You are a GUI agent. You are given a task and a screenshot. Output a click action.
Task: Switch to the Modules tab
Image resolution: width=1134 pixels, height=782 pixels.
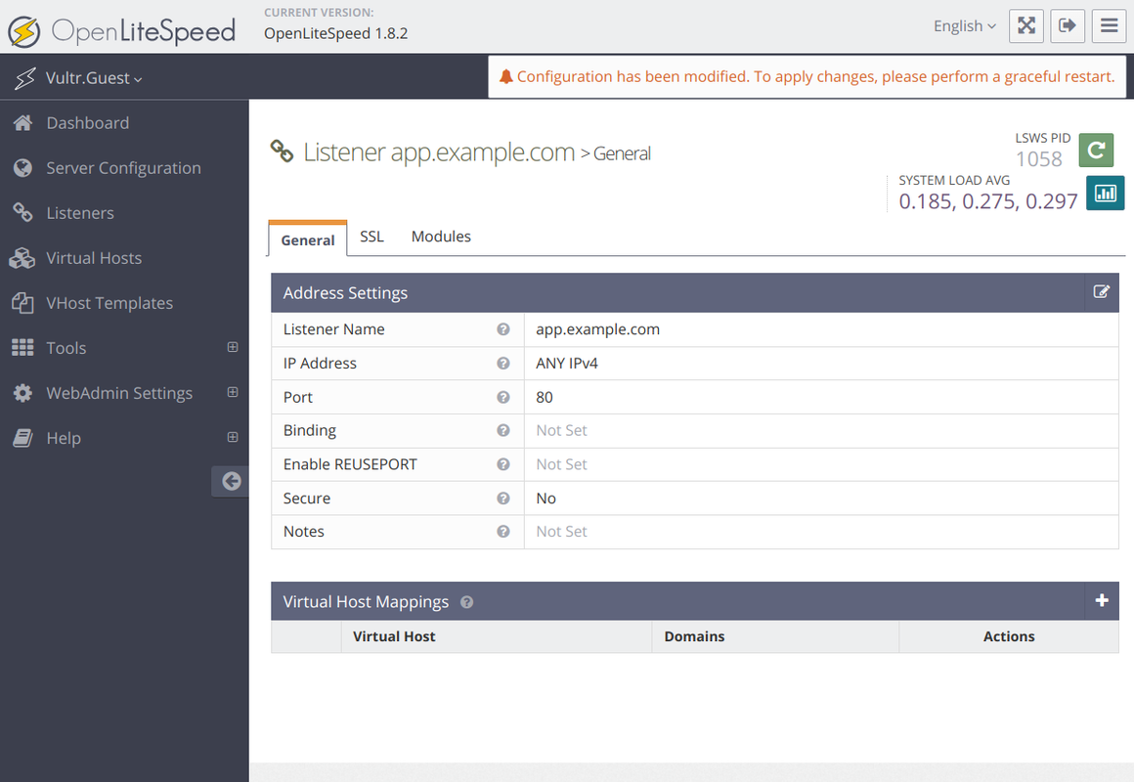click(x=441, y=237)
